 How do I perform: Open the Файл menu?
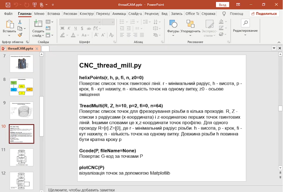8,14
